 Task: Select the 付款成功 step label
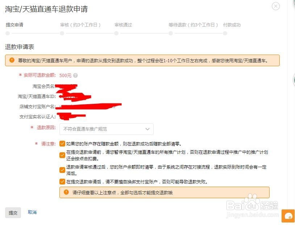coord(232,25)
